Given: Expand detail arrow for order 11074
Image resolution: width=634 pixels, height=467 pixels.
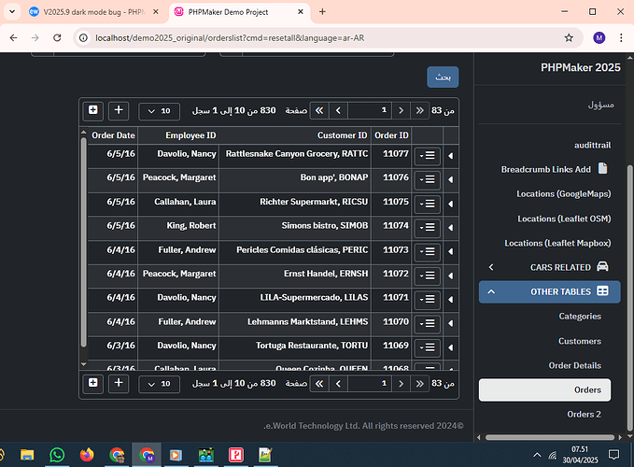Looking at the screenshot, I should coord(450,228).
